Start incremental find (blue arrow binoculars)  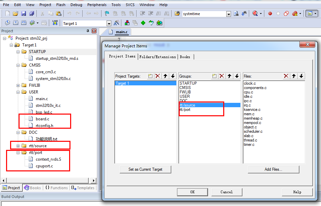coord(244,14)
